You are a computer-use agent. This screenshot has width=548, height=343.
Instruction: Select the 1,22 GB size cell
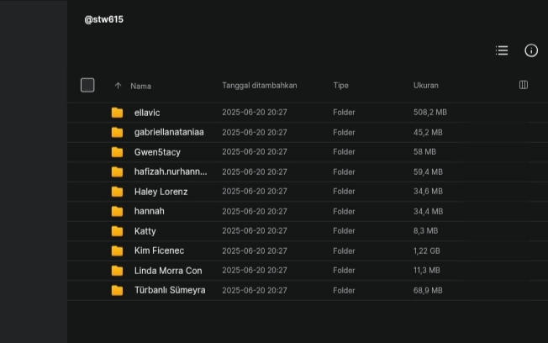coord(427,251)
